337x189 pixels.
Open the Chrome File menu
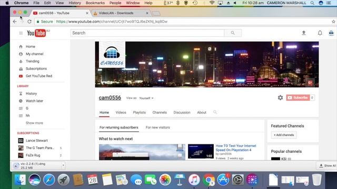[x=36, y=3]
